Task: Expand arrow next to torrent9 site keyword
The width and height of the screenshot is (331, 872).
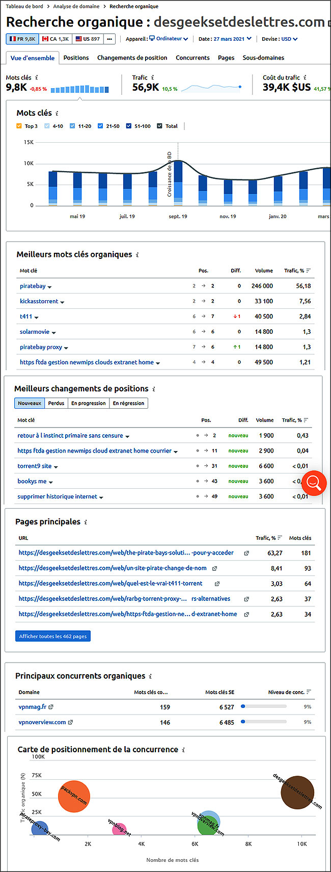Action: tap(56, 467)
